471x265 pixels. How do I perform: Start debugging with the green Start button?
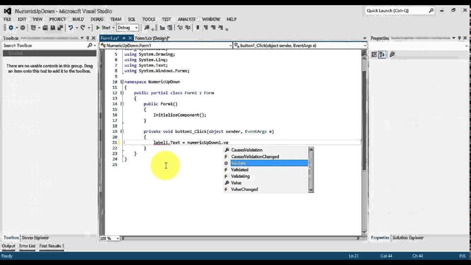pyautogui.click(x=103, y=28)
